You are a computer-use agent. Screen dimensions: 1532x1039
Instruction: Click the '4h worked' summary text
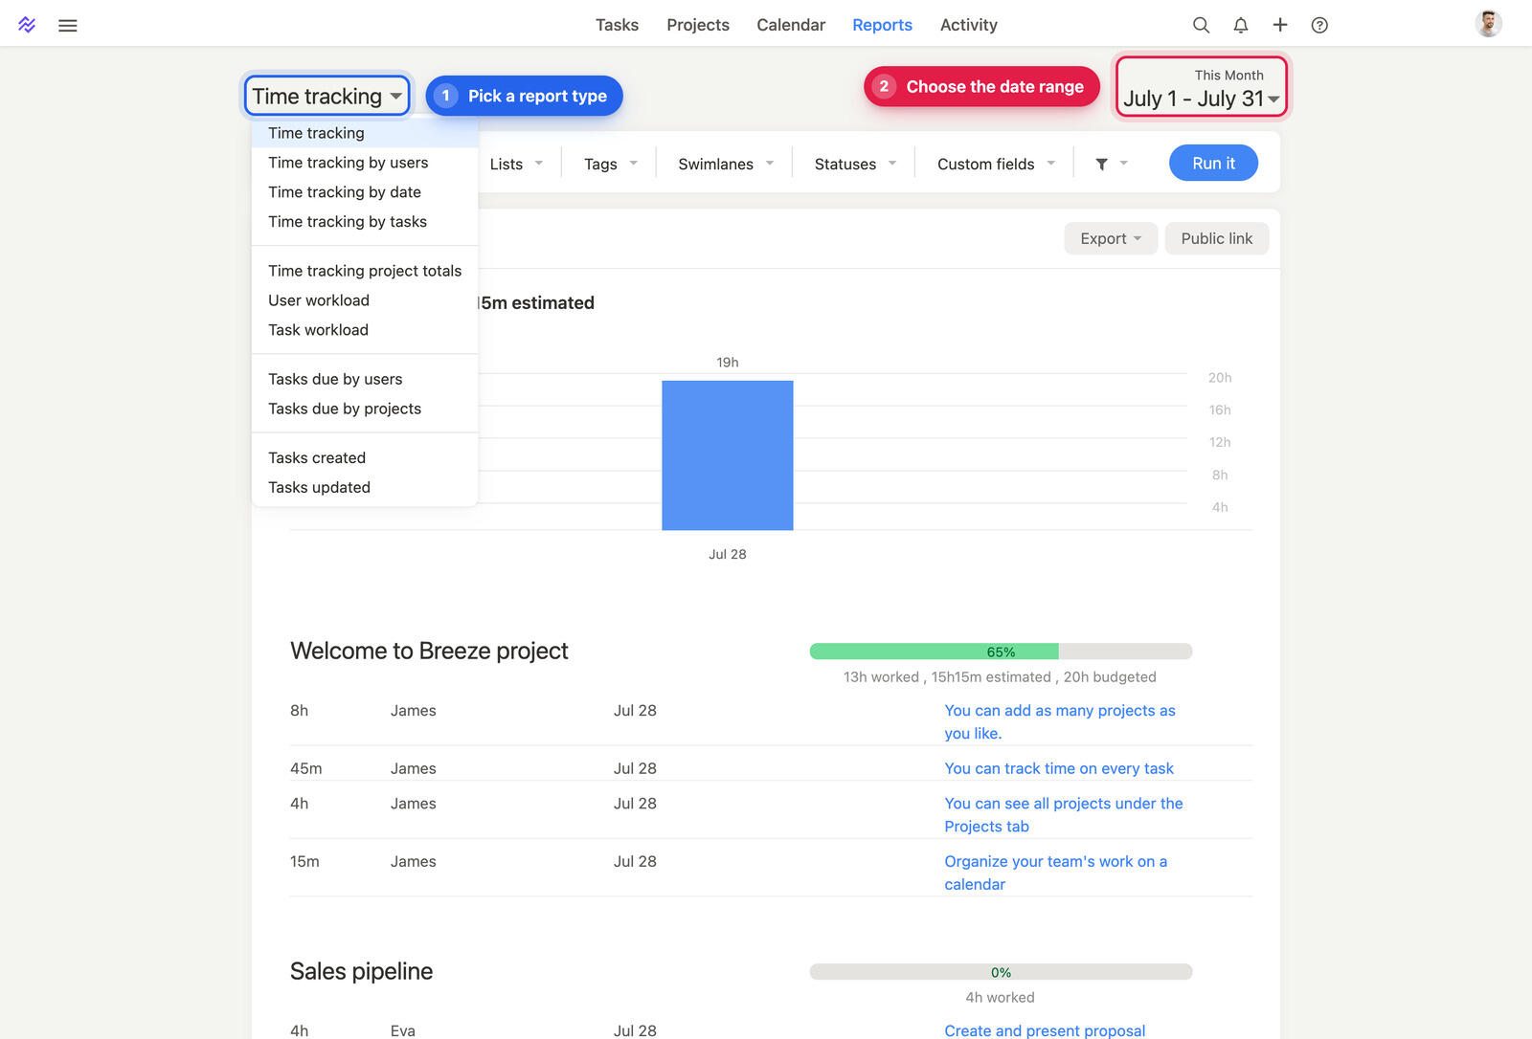coord(1000,997)
